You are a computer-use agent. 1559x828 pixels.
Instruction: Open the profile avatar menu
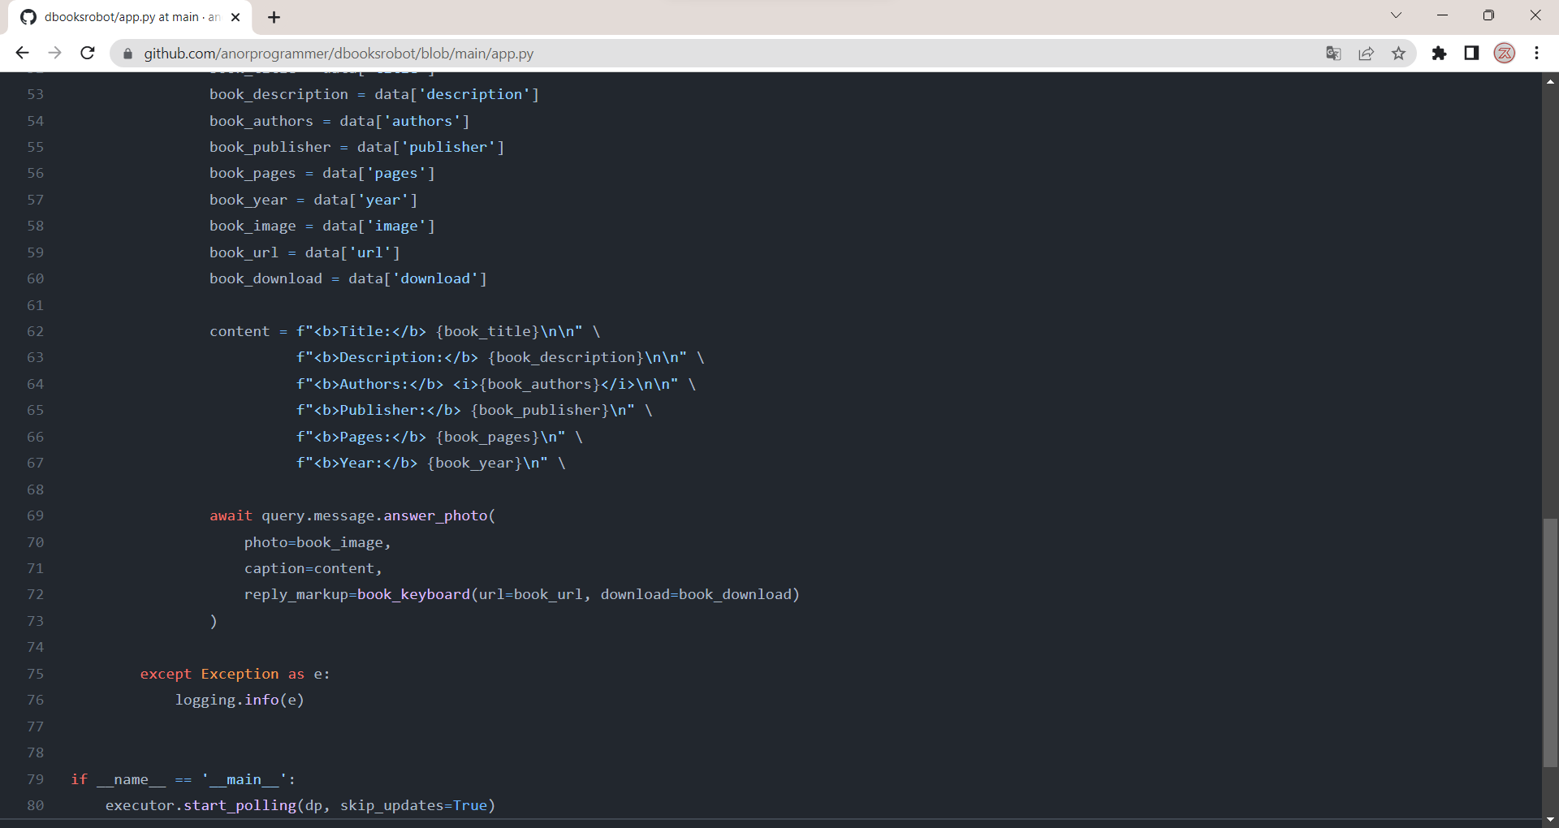pos(1505,54)
